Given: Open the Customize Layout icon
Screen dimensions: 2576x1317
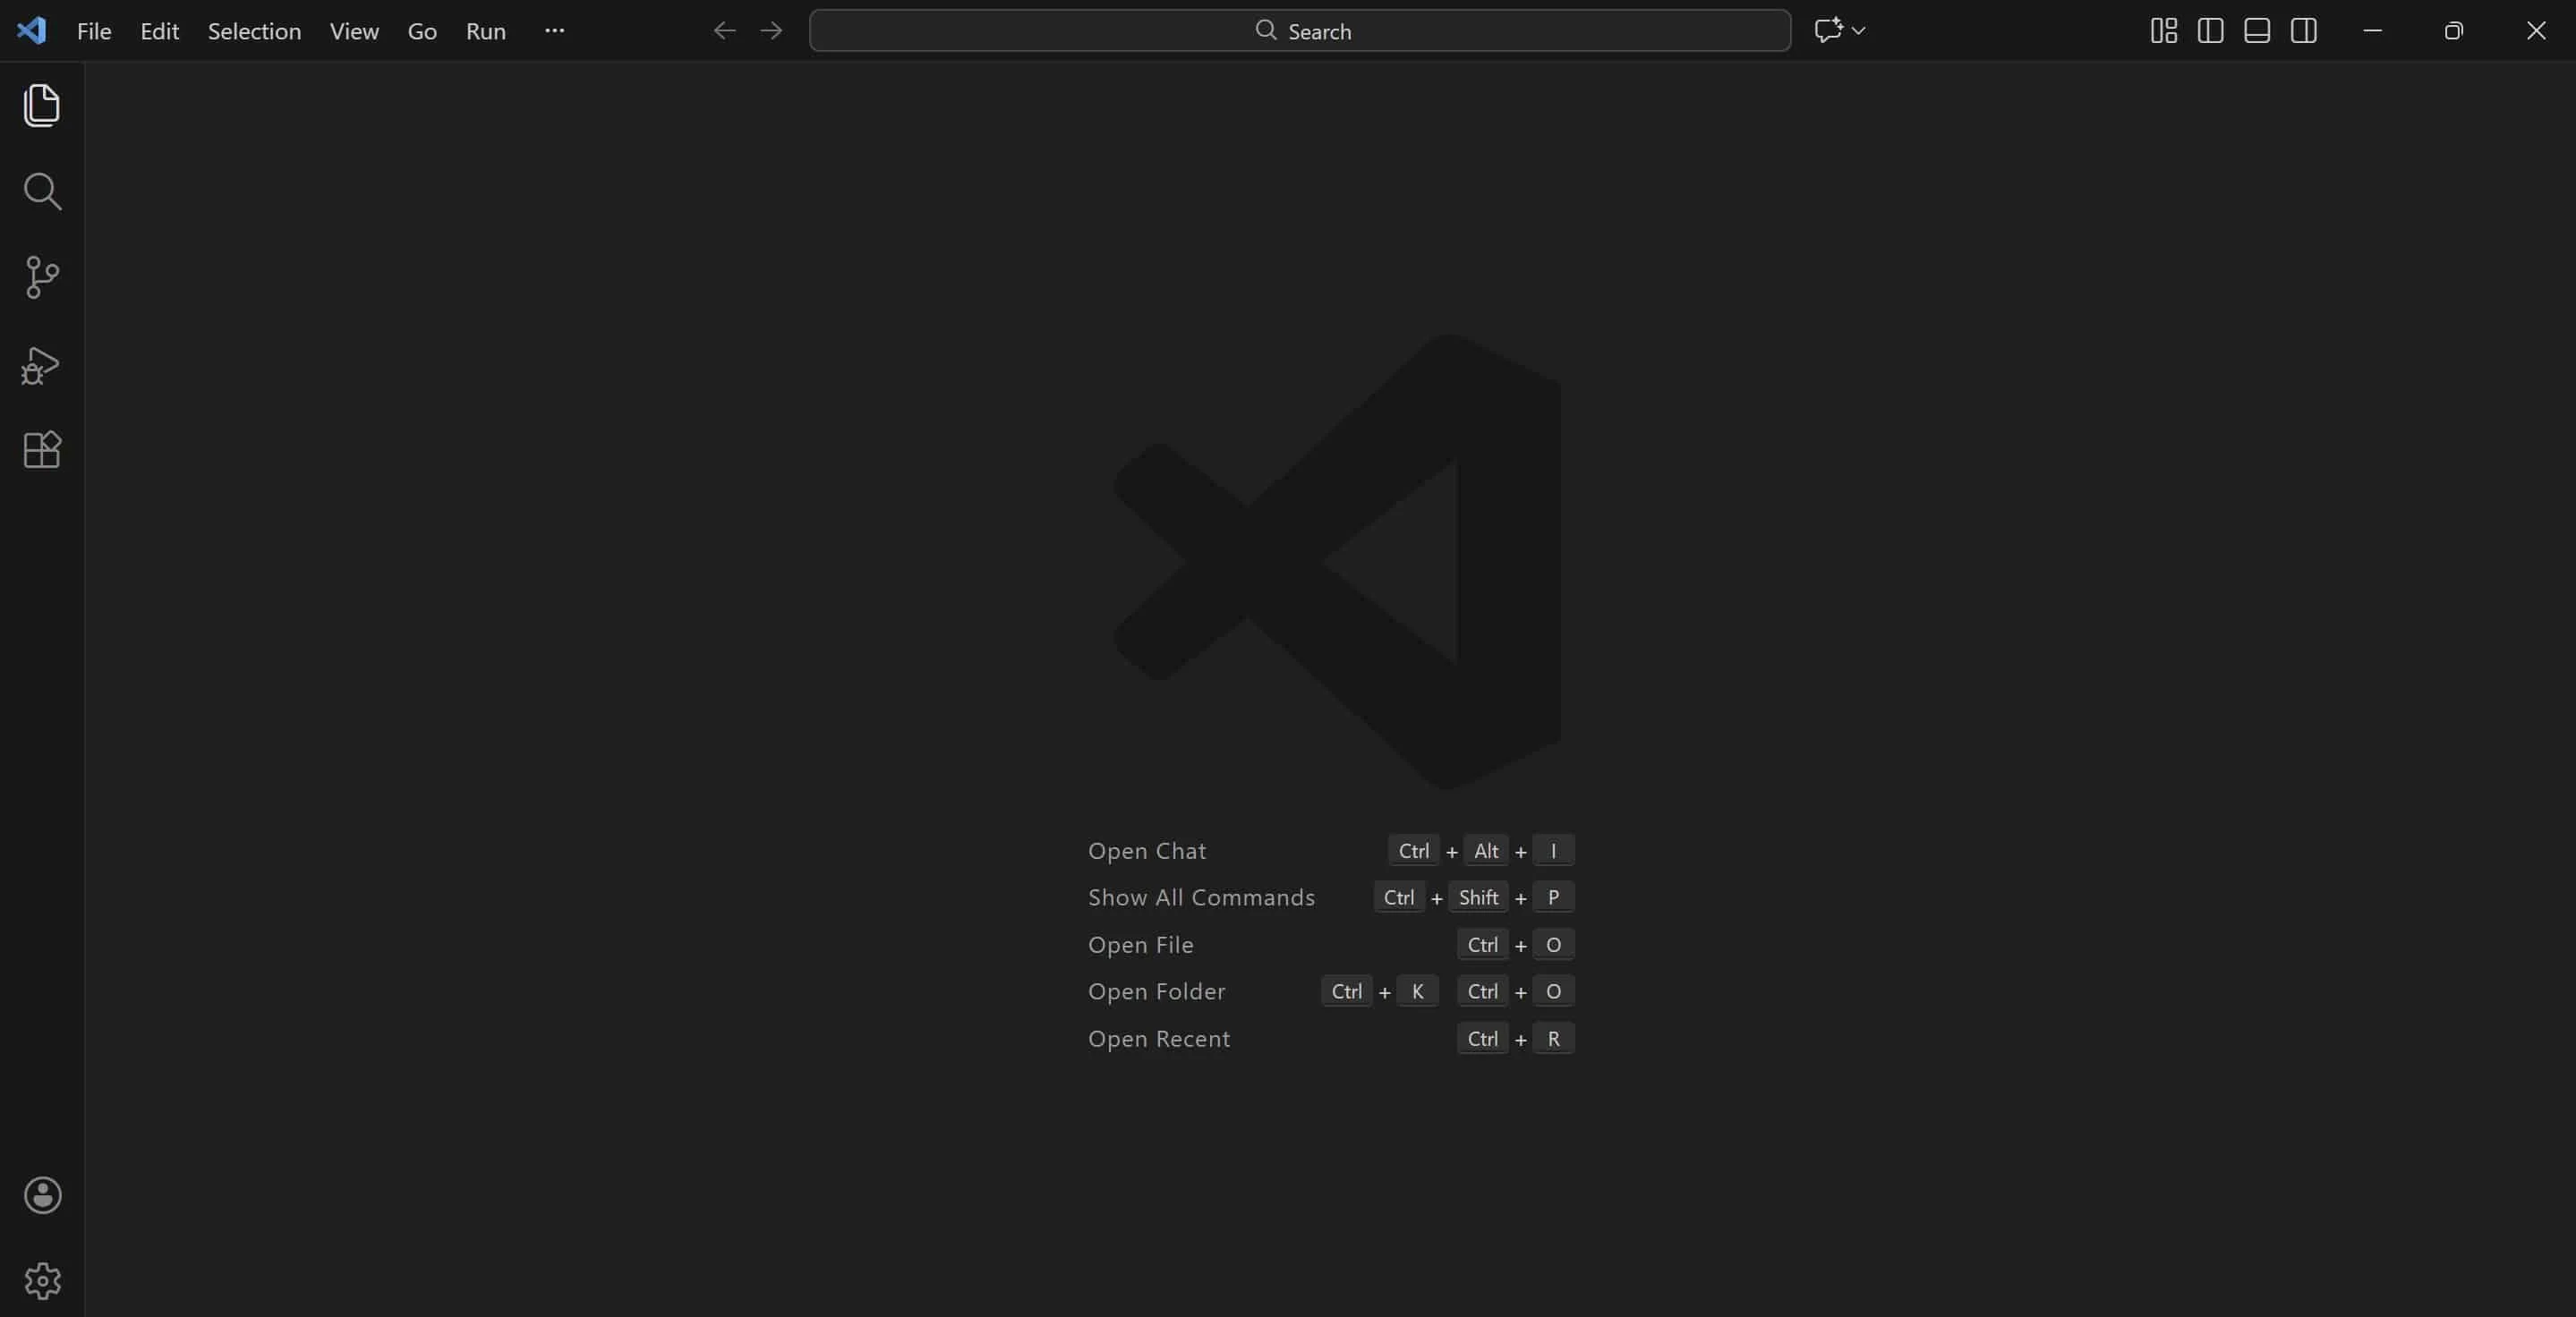Looking at the screenshot, I should pyautogui.click(x=2163, y=31).
